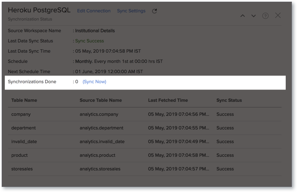This screenshot has height=192, width=297.
Task: Open the Edit Connection link
Action: coord(94,11)
